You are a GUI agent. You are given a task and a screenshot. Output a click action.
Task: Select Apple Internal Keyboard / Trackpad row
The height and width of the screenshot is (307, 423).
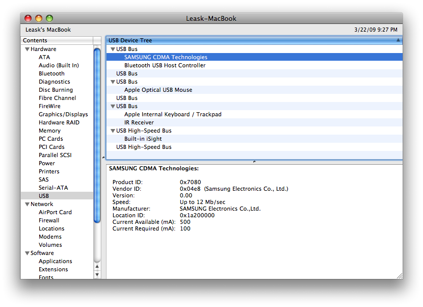(x=254, y=114)
